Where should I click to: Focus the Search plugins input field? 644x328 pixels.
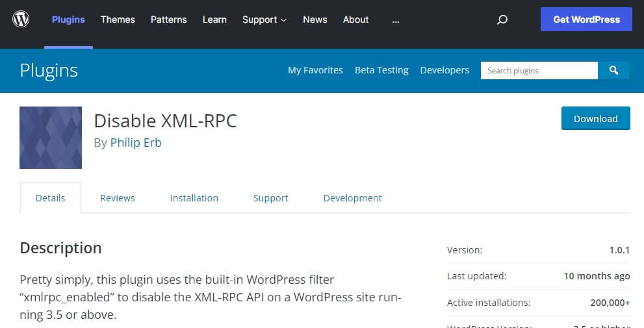click(x=539, y=71)
